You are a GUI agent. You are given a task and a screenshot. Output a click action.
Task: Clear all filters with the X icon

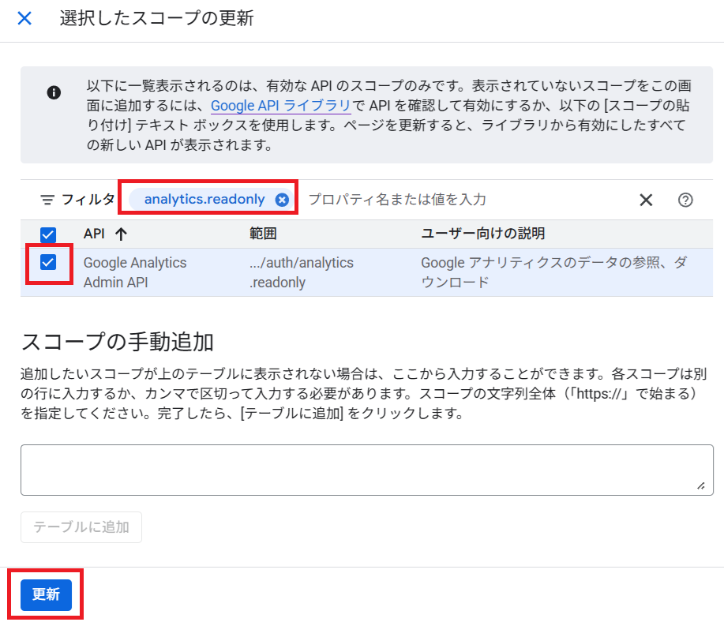(646, 200)
